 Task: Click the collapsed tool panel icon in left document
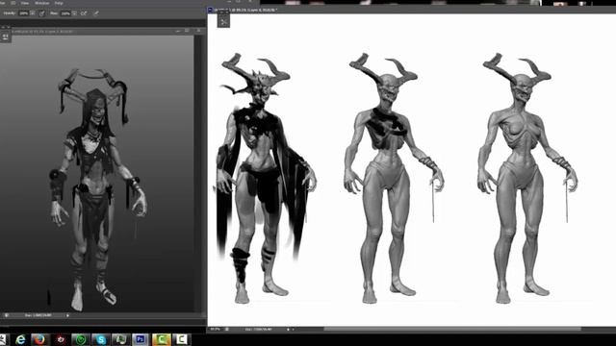tap(6, 37)
